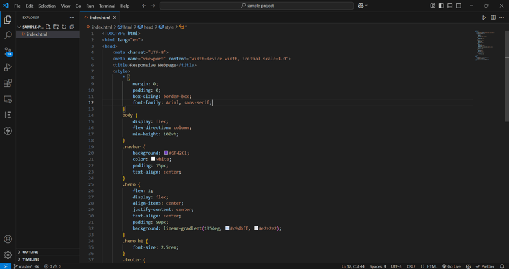Select the index.html editor tab

click(x=99, y=18)
